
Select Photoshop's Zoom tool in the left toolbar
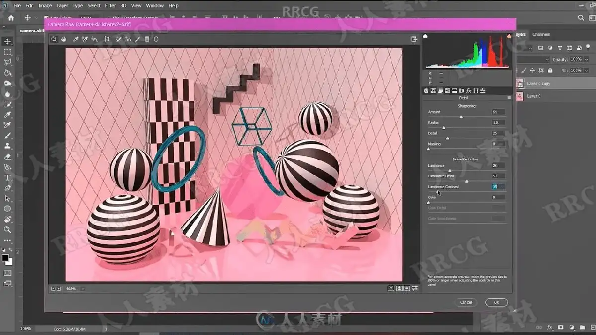(7, 230)
